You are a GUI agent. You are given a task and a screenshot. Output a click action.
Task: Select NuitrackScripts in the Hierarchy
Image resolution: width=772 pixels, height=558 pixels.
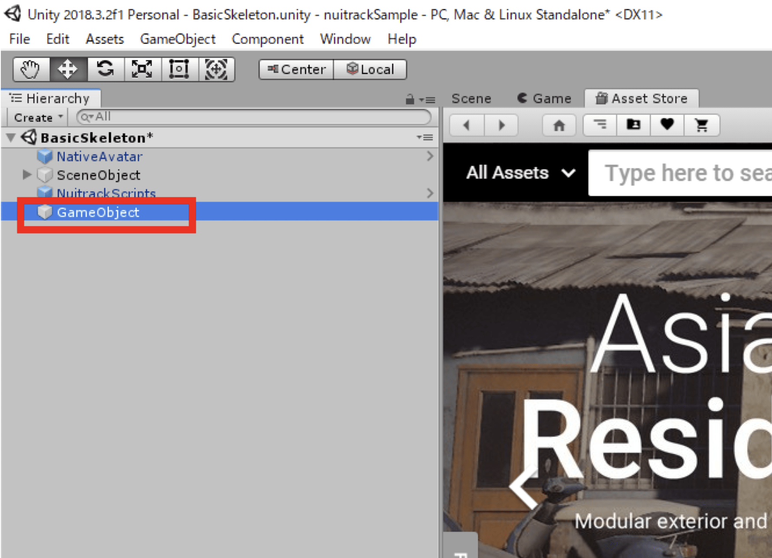[x=106, y=193]
